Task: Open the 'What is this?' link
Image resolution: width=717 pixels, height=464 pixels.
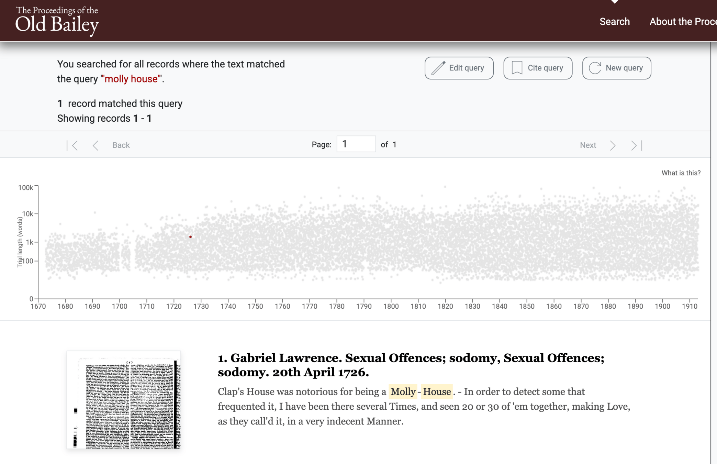Action: coord(681,173)
